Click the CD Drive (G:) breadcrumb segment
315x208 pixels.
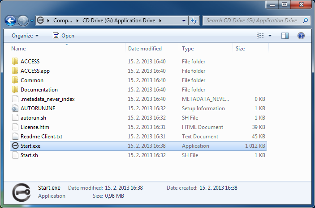tap(118, 21)
